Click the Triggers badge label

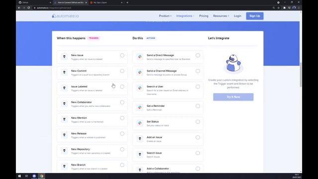[x=93, y=38]
